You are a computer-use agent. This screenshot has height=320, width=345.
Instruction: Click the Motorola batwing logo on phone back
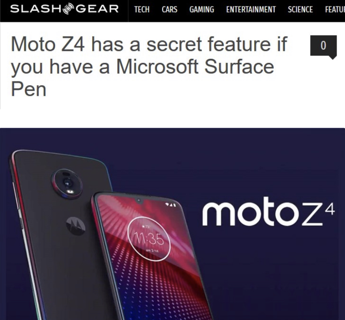(75, 226)
